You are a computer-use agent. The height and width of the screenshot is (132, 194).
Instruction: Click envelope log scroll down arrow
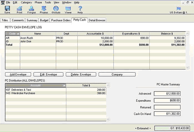tap(188, 68)
